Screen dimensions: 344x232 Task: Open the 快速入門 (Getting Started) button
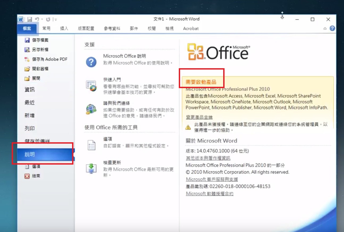(130, 86)
